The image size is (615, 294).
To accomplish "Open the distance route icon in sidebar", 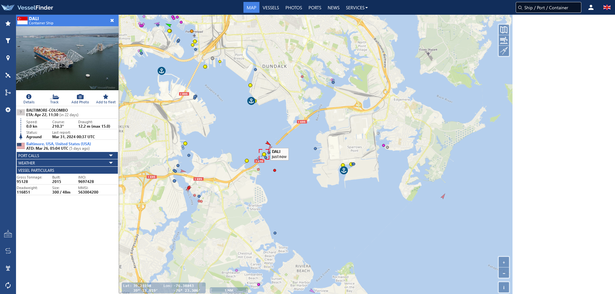I will [8, 251].
